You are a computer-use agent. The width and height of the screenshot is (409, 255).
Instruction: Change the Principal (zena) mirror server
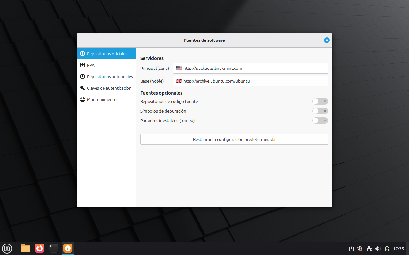251,68
